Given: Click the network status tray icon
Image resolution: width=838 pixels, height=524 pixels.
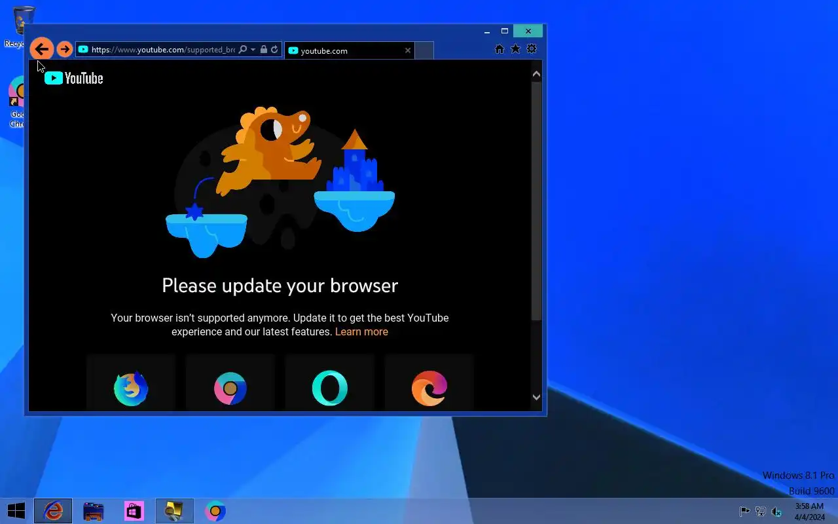Looking at the screenshot, I should click(x=761, y=512).
